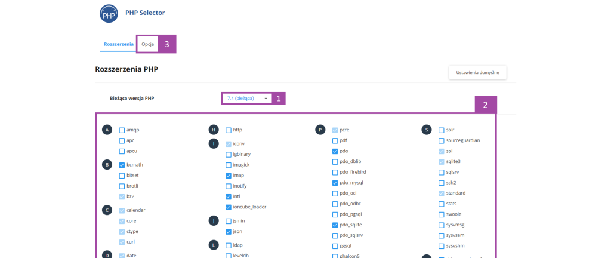This screenshot has height=258, width=611.
Task: Click the PHP Selector title text
Action: coord(145,12)
